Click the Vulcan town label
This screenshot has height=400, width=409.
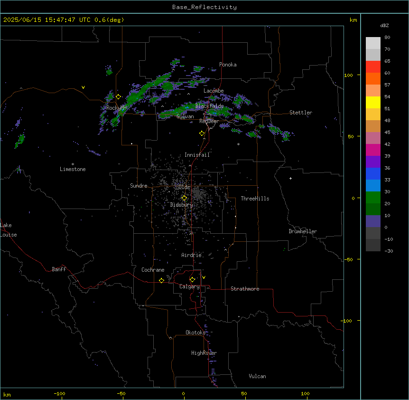click(x=258, y=376)
